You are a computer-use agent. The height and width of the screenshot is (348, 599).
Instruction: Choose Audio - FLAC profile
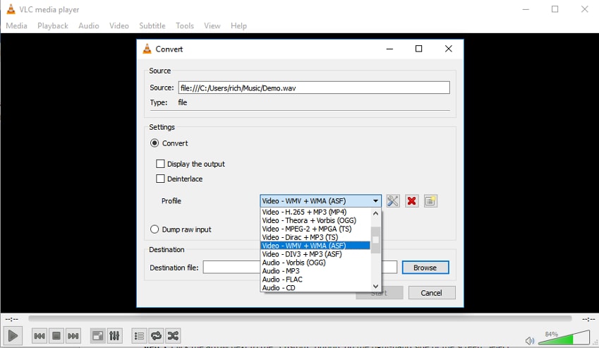tap(315, 280)
